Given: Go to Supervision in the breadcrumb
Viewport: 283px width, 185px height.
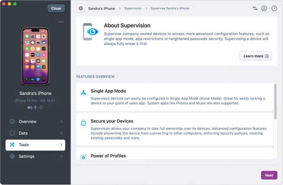Looking at the screenshot, I should [x=133, y=8].
